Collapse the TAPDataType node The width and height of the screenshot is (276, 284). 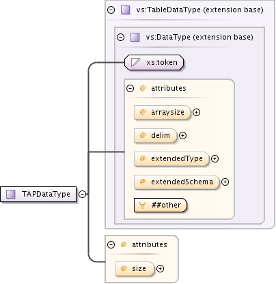click(x=82, y=194)
